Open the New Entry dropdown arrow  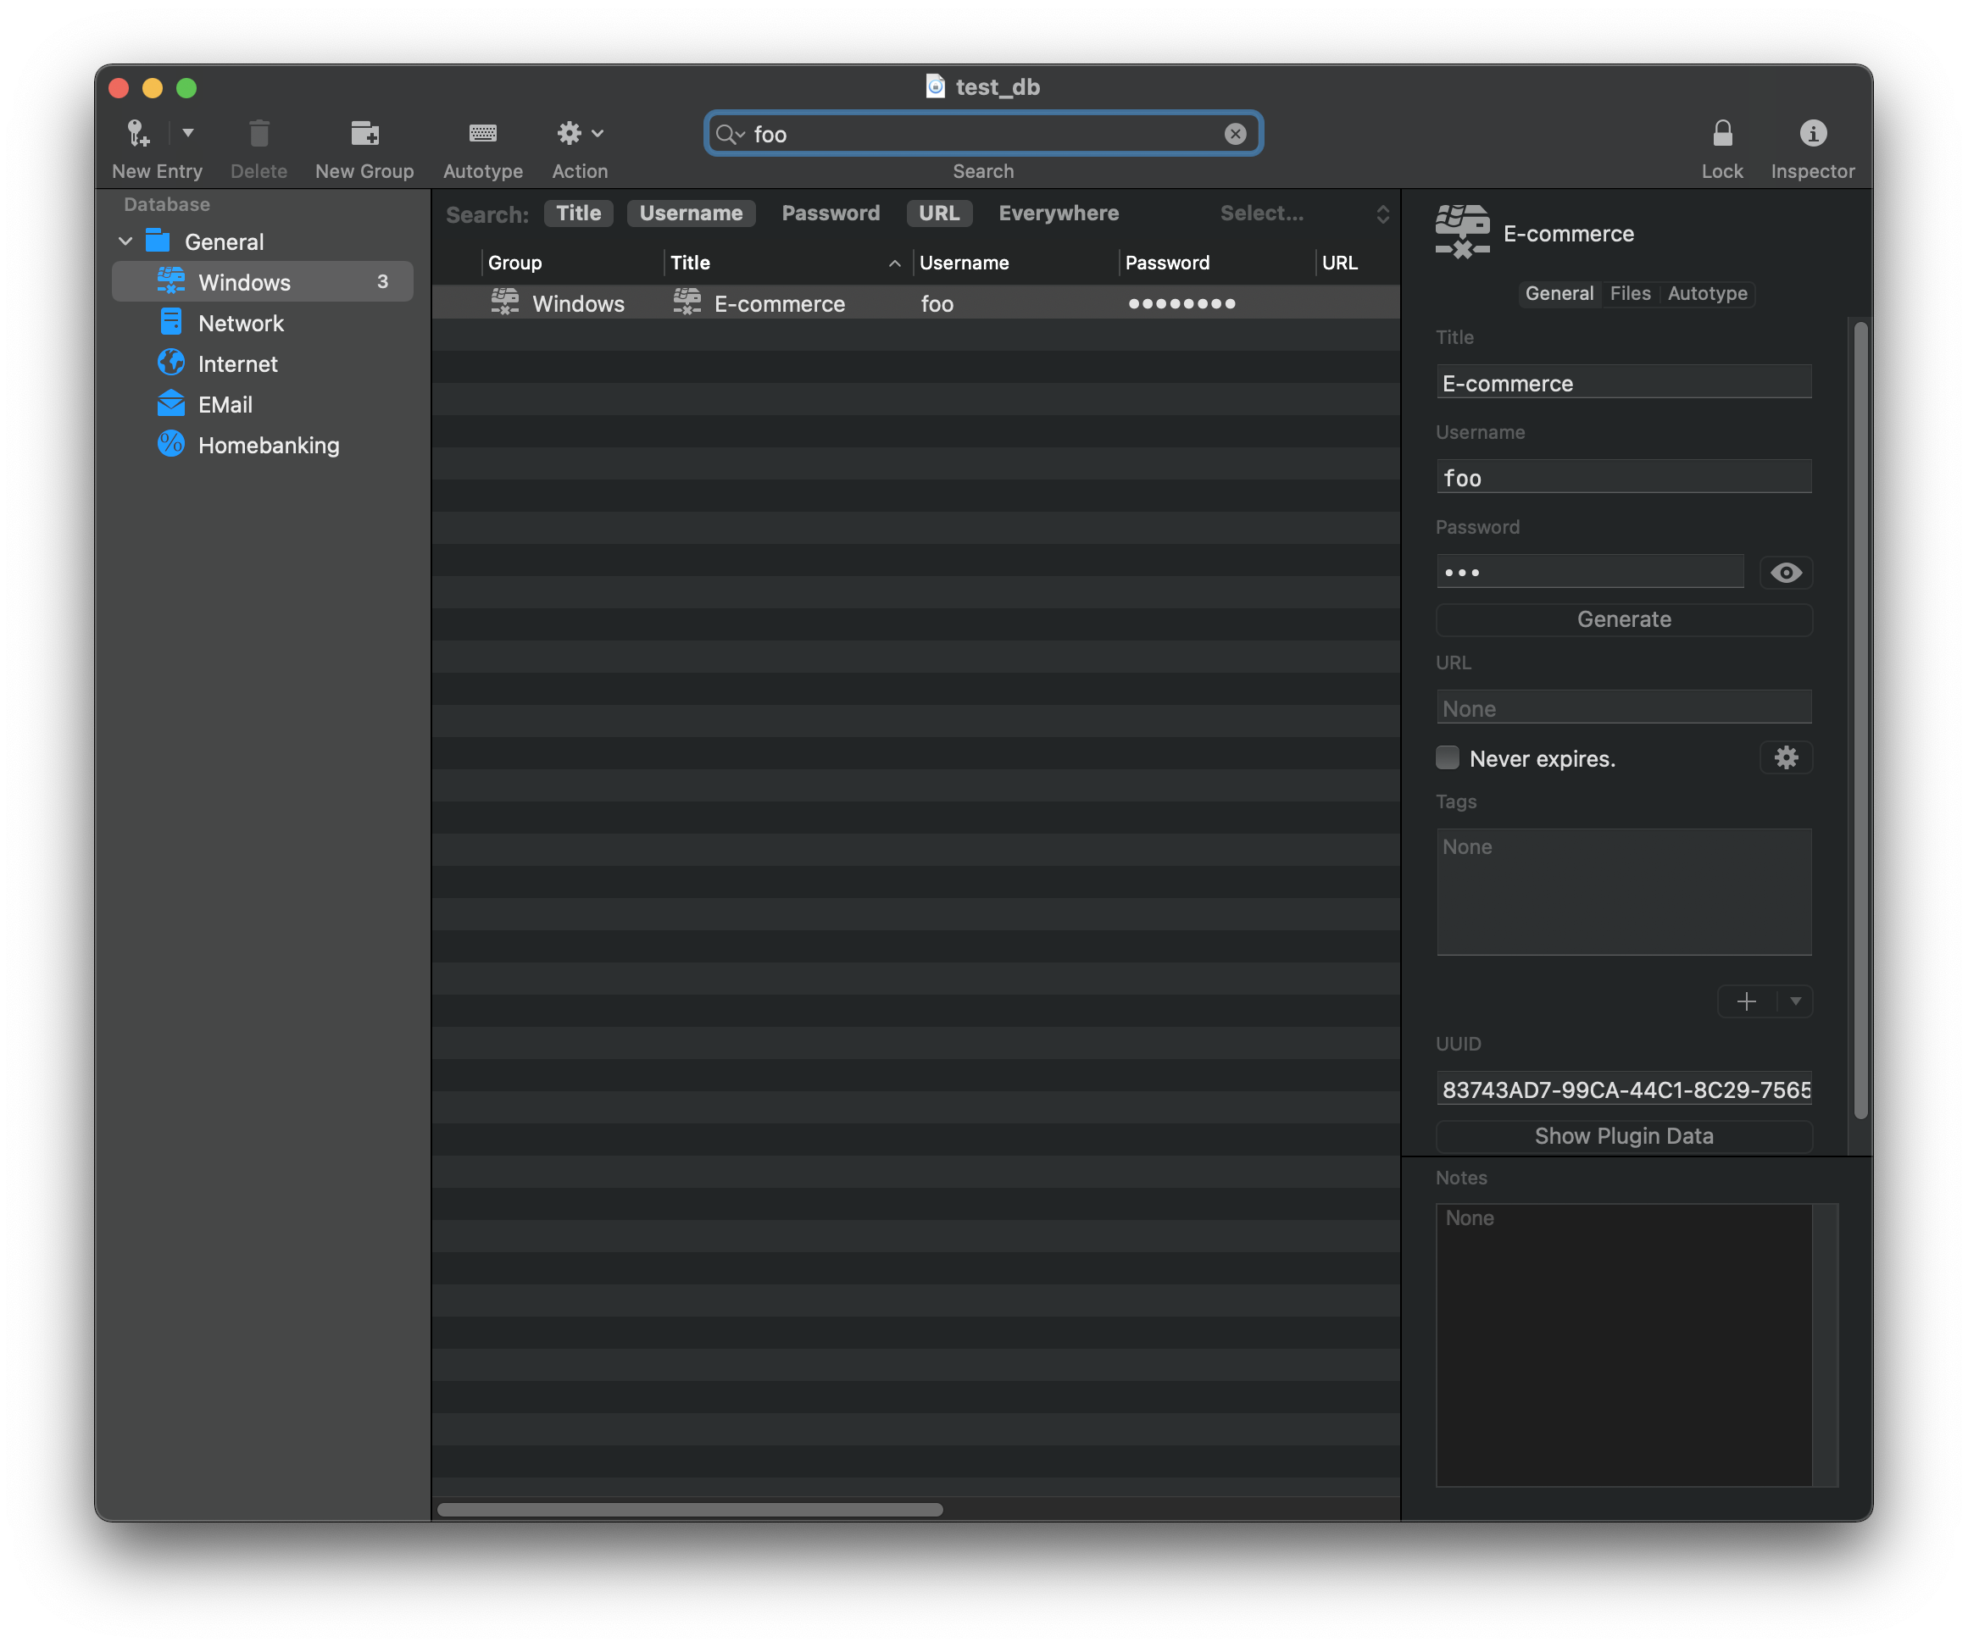tap(187, 134)
